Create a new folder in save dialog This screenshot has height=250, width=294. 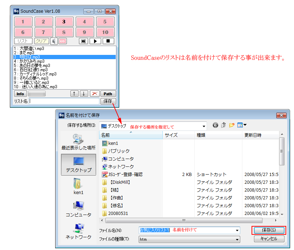pos(232,125)
